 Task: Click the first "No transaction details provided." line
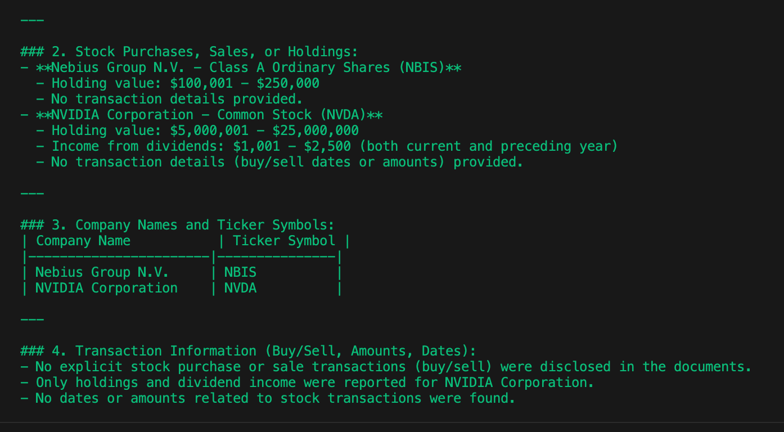177,99
